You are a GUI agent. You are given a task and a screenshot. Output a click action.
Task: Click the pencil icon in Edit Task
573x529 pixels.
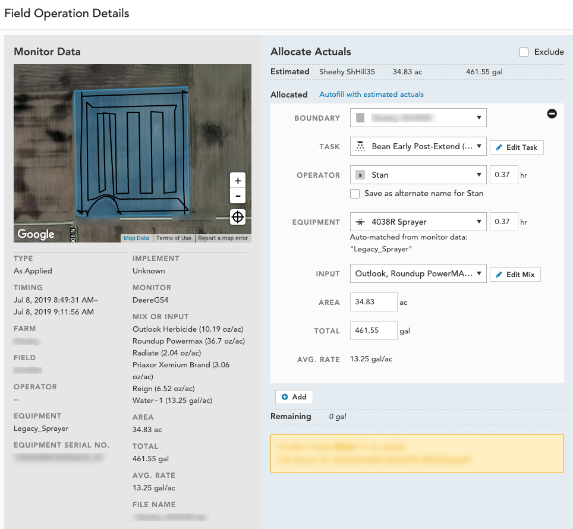point(499,147)
